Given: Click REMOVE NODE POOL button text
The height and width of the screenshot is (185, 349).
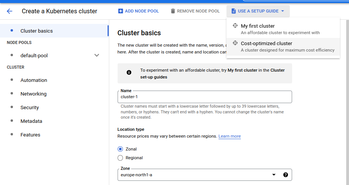Looking at the screenshot, I should click(x=198, y=11).
